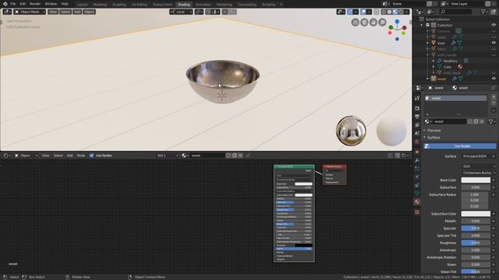Click the Use Nodes button in properties
Screen dimensions: 499x280
[x=460, y=146]
